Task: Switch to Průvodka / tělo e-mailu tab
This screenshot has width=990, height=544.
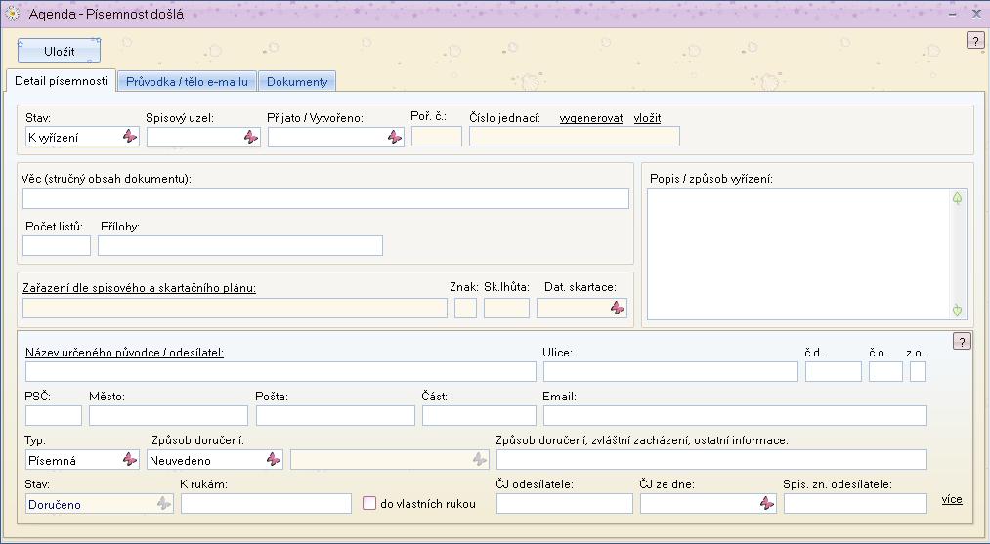Action: click(187, 82)
